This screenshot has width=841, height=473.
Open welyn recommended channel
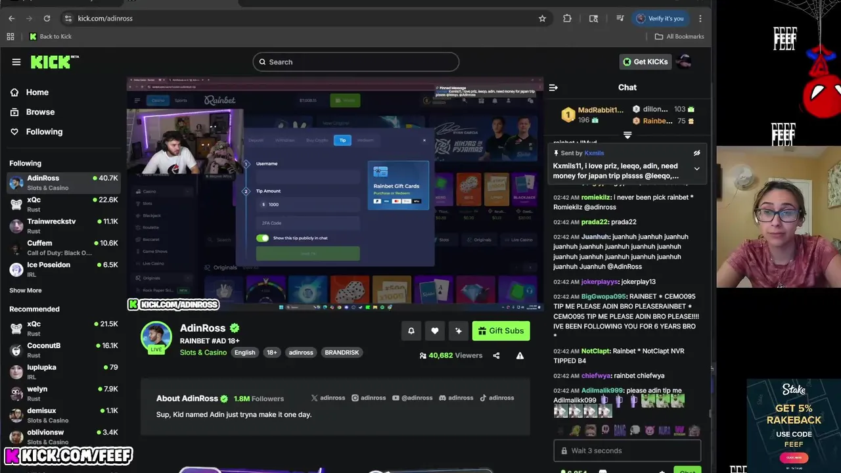coord(64,394)
